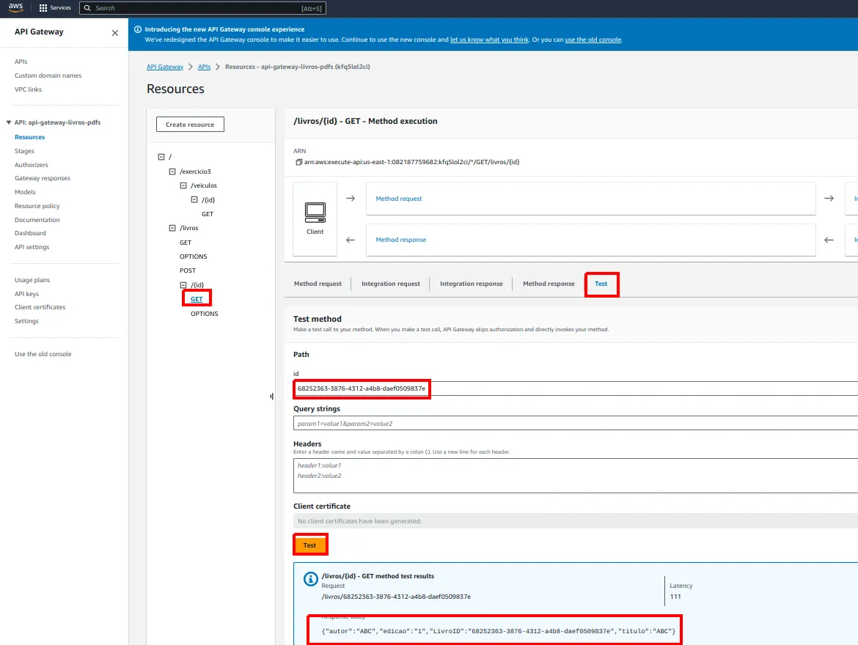Screen dimensions: 858x645
Task: Open APIs in the sidebar
Action: click(x=21, y=62)
